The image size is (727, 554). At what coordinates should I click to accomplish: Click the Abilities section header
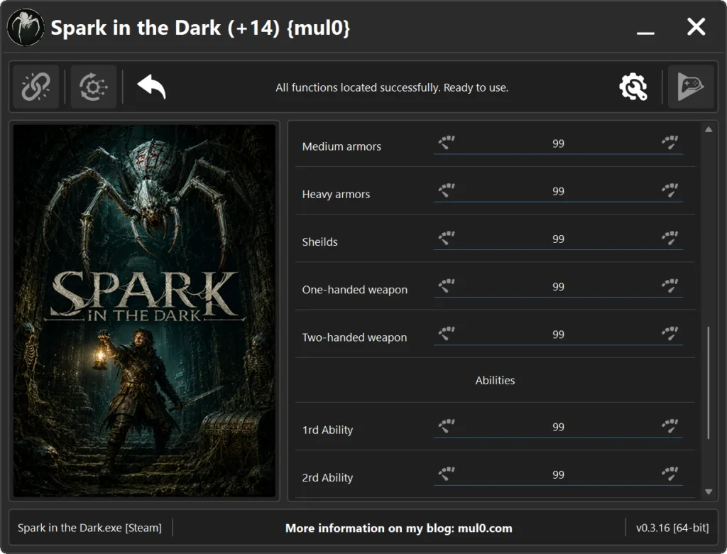[x=495, y=380]
